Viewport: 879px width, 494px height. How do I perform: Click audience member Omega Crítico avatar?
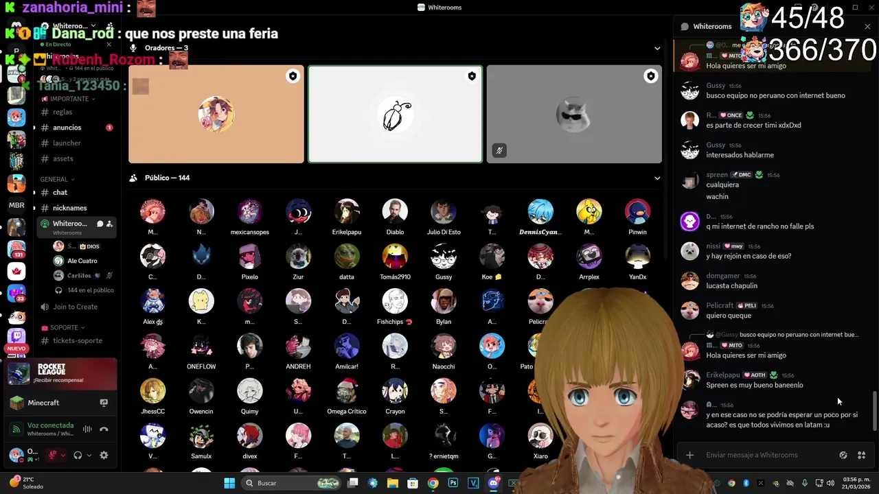click(x=347, y=390)
